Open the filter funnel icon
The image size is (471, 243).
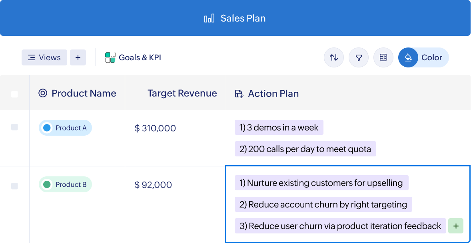[x=359, y=58]
